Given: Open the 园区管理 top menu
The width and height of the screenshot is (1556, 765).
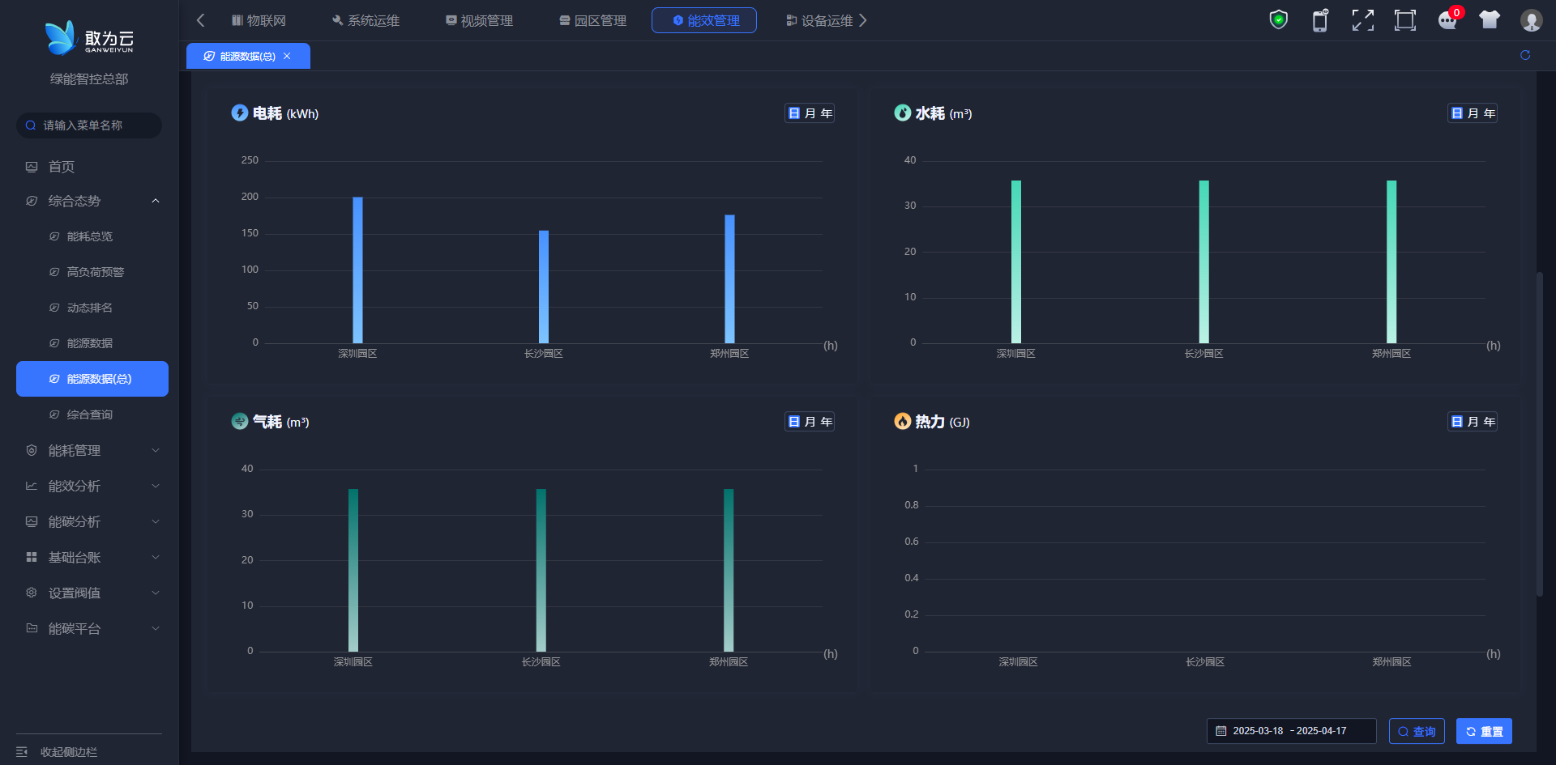Looking at the screenshot, I should (592, 20).
